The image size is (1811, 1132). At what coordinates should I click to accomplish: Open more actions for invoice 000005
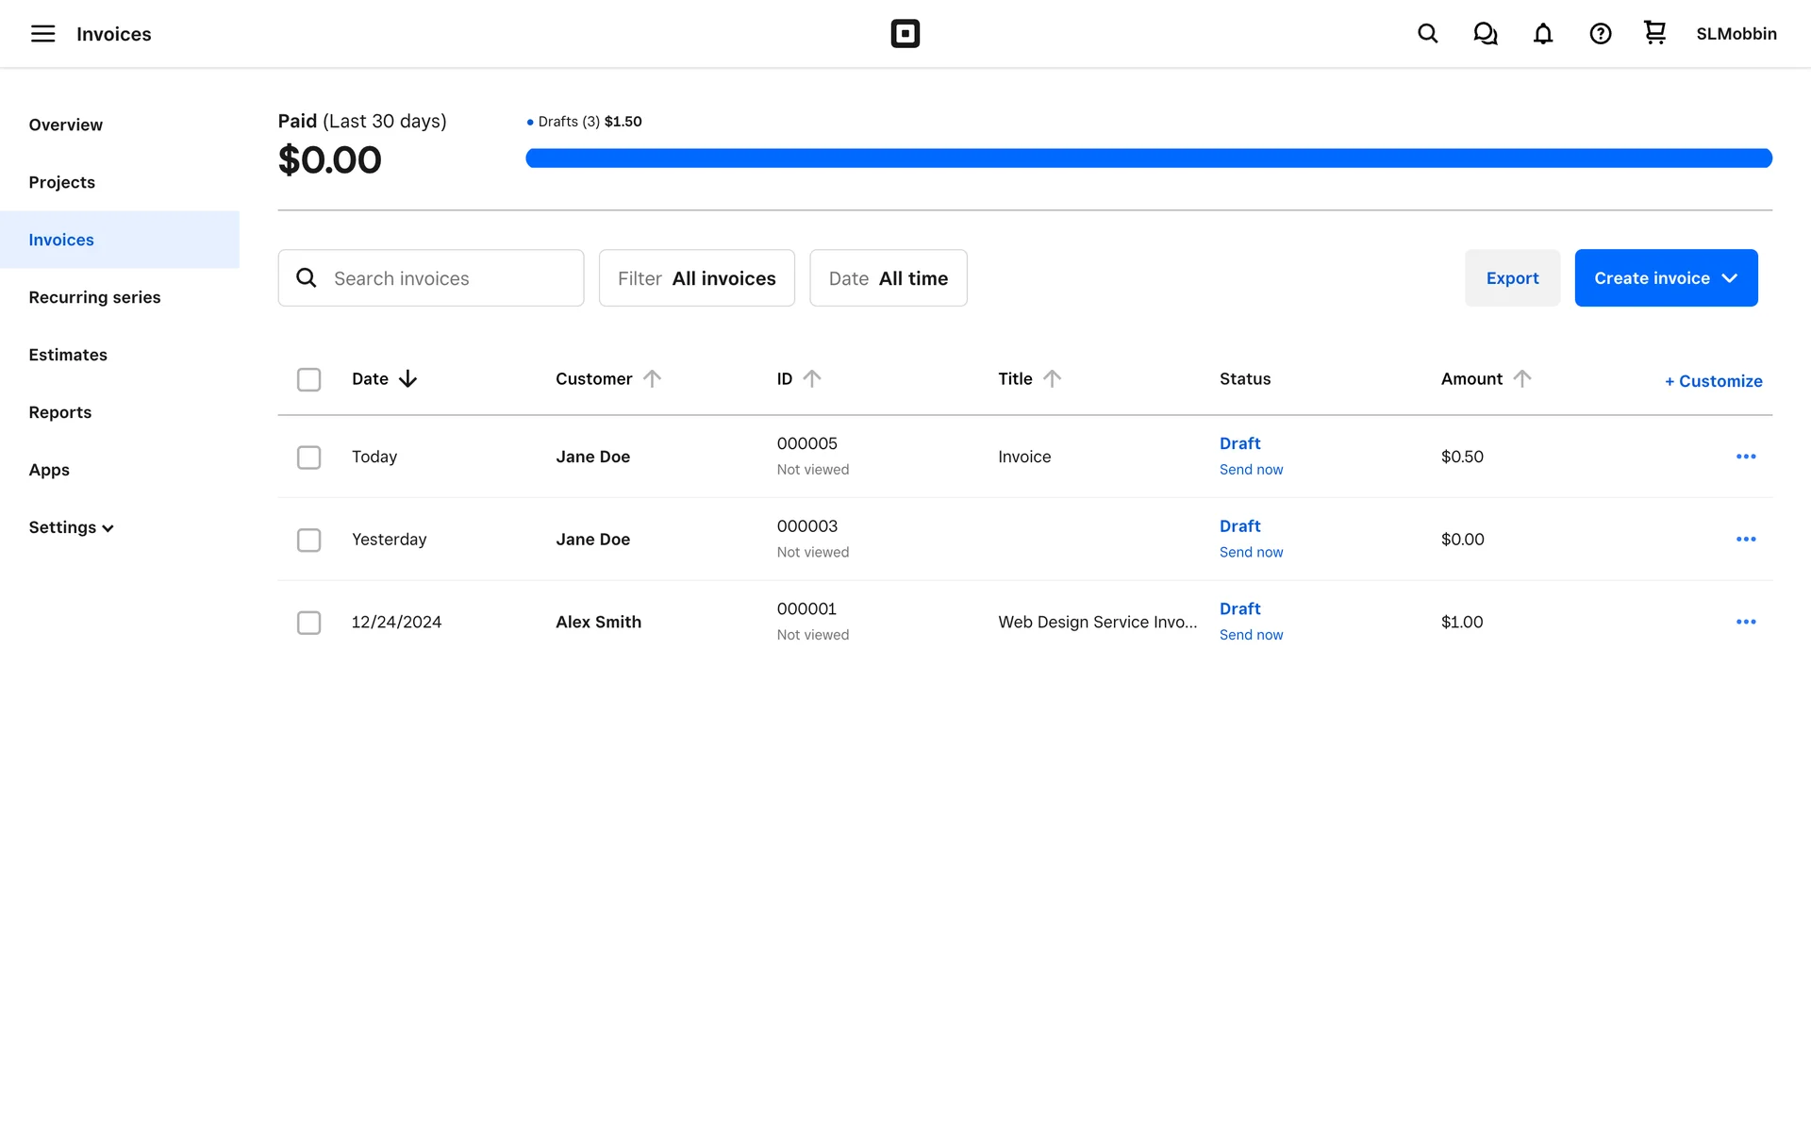point(1745,457)
